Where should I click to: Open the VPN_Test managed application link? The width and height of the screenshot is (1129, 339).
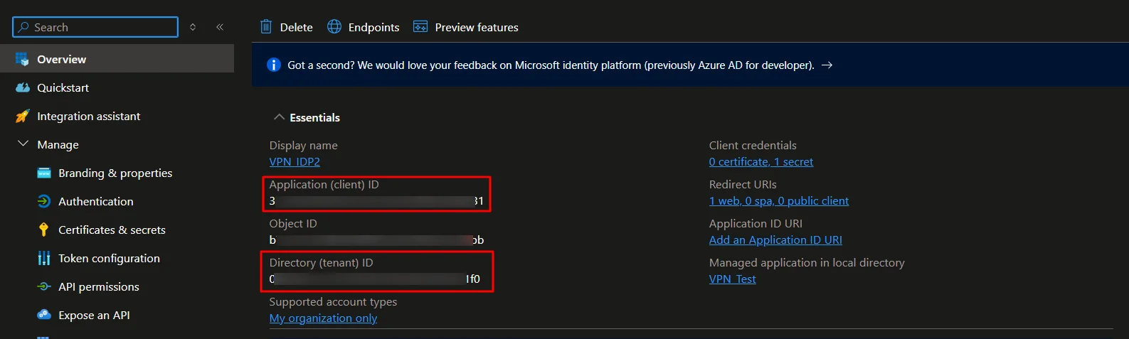pyautogui.click(x=732, y=279)
